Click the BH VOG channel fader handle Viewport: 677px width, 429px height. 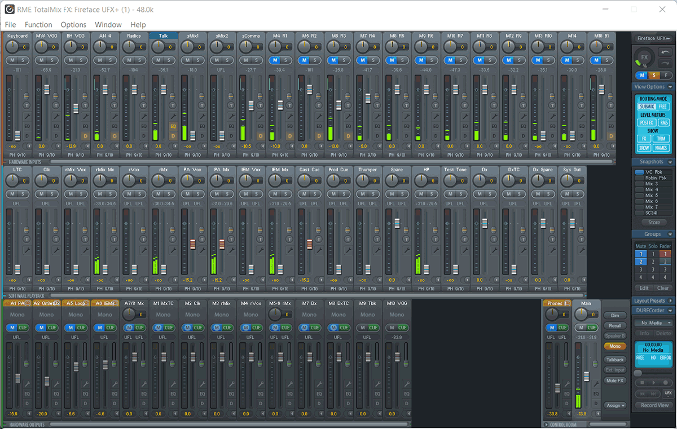[76, 109]
